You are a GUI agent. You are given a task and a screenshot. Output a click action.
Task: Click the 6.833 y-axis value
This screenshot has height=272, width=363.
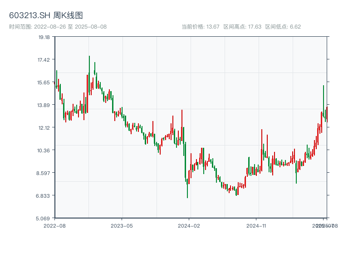click(x=43, y=196)
